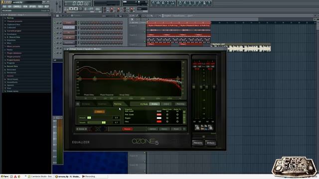Toggle the master BYPASS button in Ozone
The height and width of the screenshot is (179, 319).
tap(210, 143)
